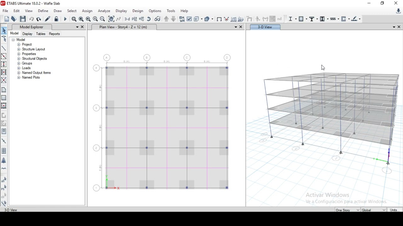Click the download arrow icon at top right

[398, 11]
